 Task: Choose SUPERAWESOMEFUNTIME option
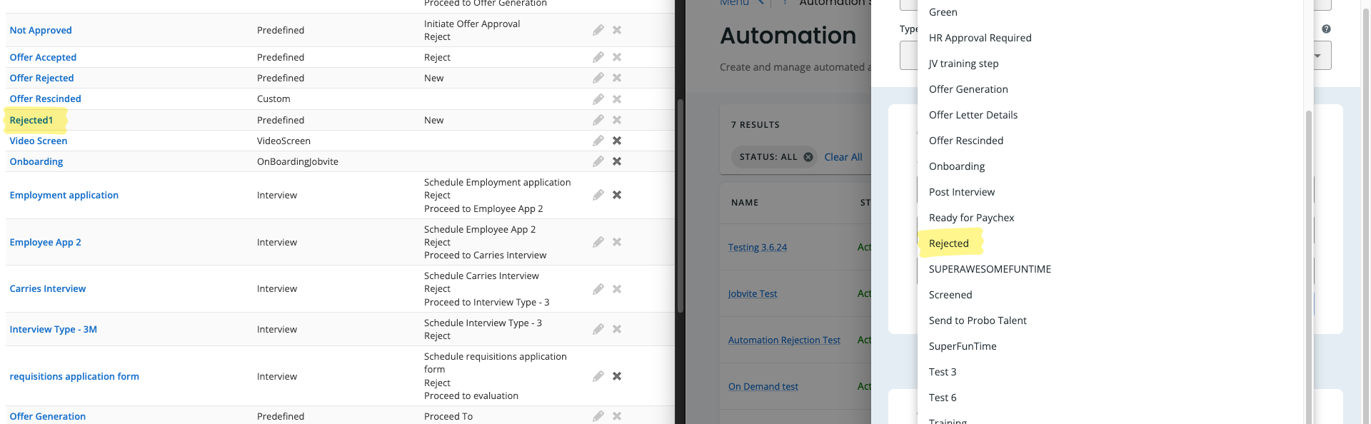(990, 269)
